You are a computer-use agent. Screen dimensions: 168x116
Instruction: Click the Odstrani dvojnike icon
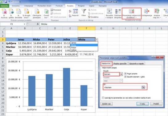[118, 11]
